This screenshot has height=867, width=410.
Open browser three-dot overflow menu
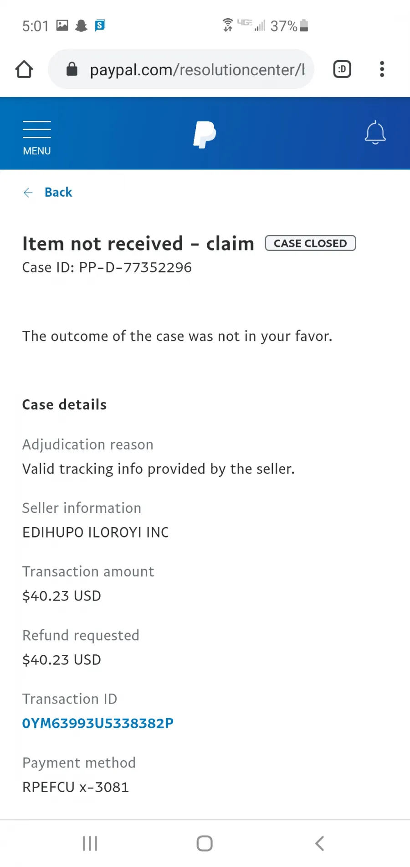pos(382,69)
